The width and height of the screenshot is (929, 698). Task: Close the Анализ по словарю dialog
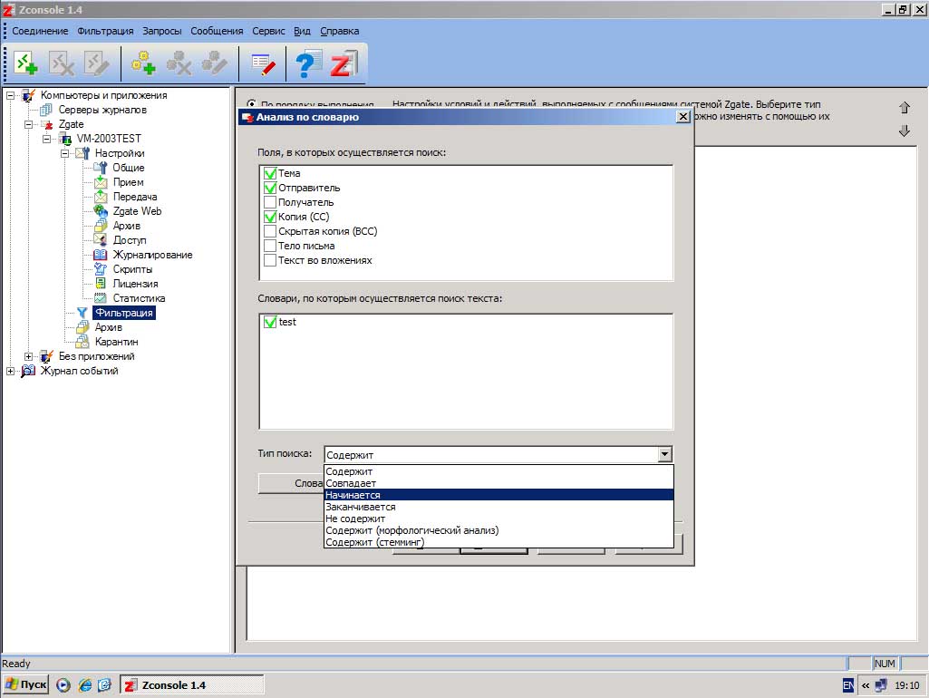click(682, 116)
